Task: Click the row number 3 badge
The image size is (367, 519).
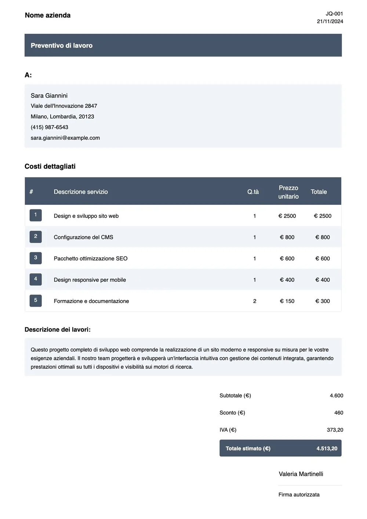Action: click(36, 258)
